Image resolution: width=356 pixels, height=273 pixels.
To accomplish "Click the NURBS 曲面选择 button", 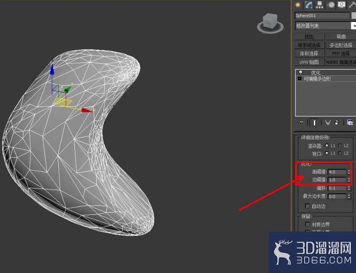I will pos(341,62).
